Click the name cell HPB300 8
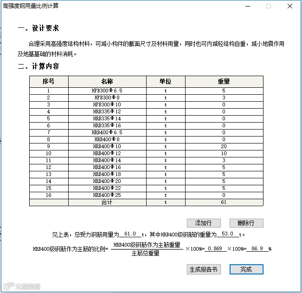 (x=107, y=98)
